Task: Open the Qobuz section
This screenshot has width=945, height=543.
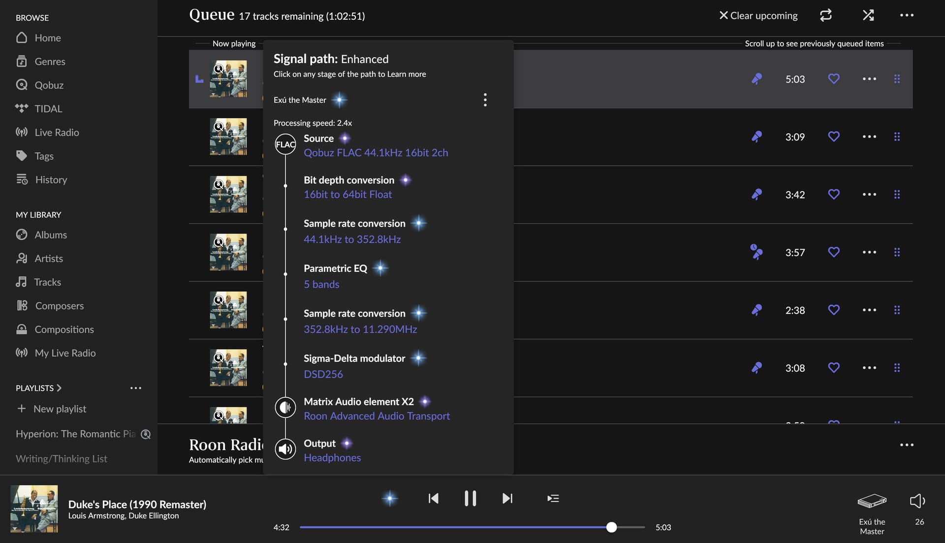Action: tap(39, 85)
